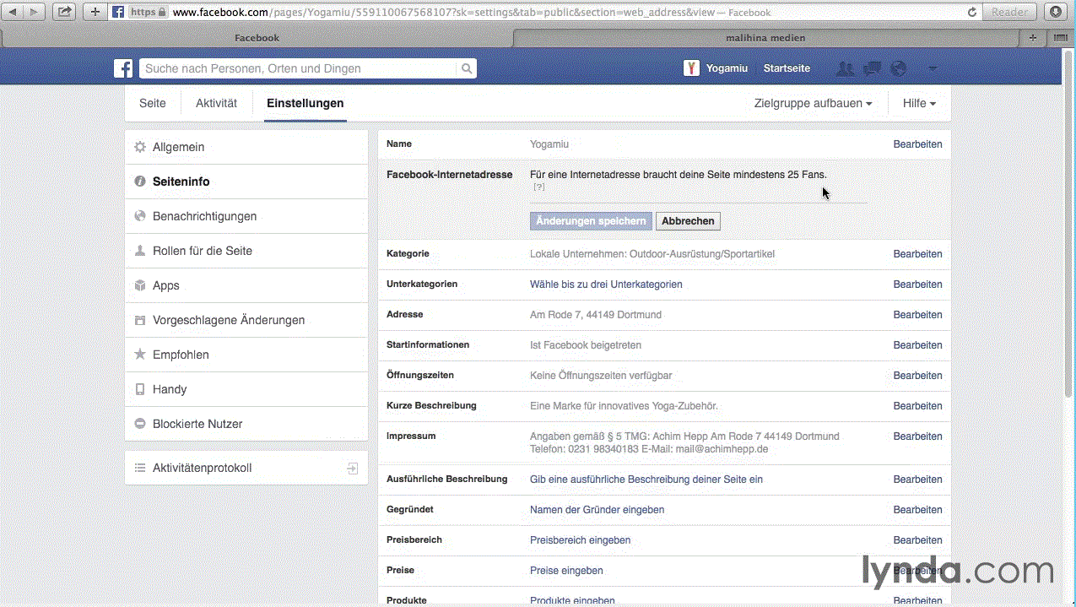Click the Yogamiu profile link

tap(727, 68)
